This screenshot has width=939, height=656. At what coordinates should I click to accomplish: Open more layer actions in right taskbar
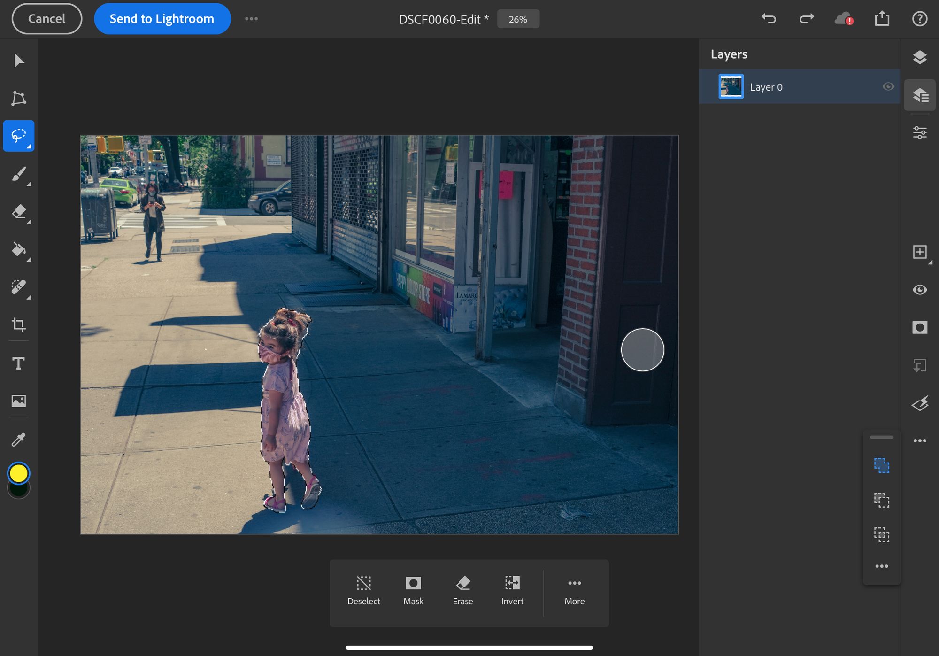click(920, 440)
